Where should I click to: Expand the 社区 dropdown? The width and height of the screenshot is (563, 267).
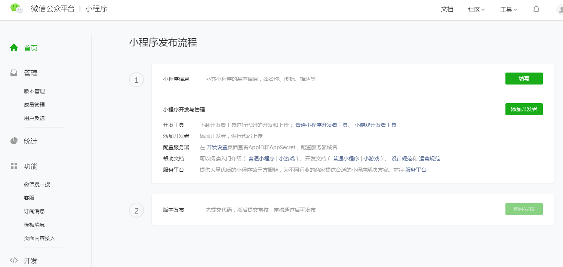tap(476, 10)
